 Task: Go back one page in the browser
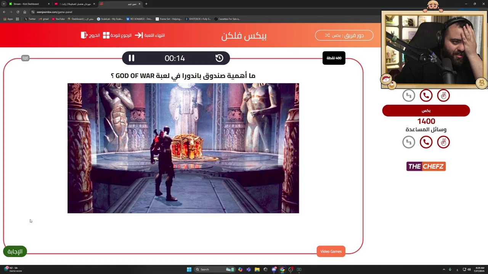(x=4, y=12)
